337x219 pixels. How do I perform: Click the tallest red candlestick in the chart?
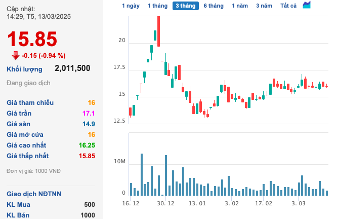158,30
